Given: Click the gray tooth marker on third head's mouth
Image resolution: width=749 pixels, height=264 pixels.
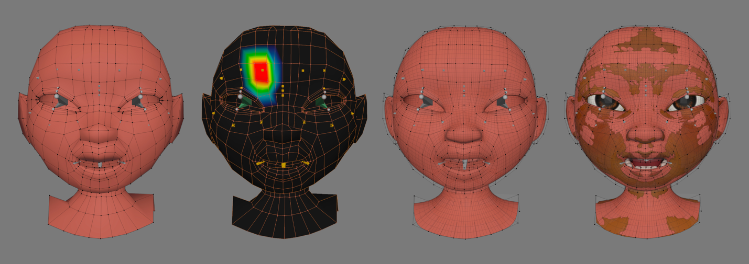Looking at the screenshot, I should click(x=464, y=165).
